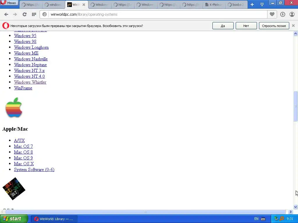Open the tab menu list button
Image resolution: width=298 pixels, height=223 pixels.
click(x=262, y=5)
